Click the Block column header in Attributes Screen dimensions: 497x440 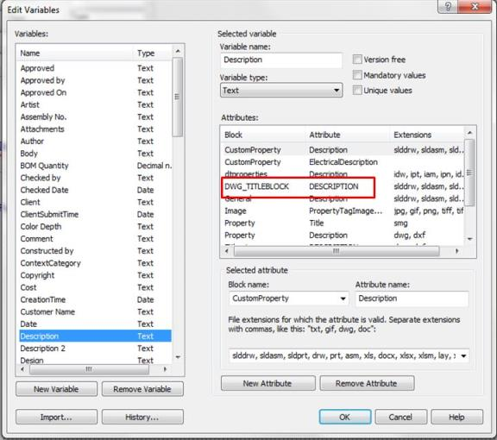click(x=263, y=135)
